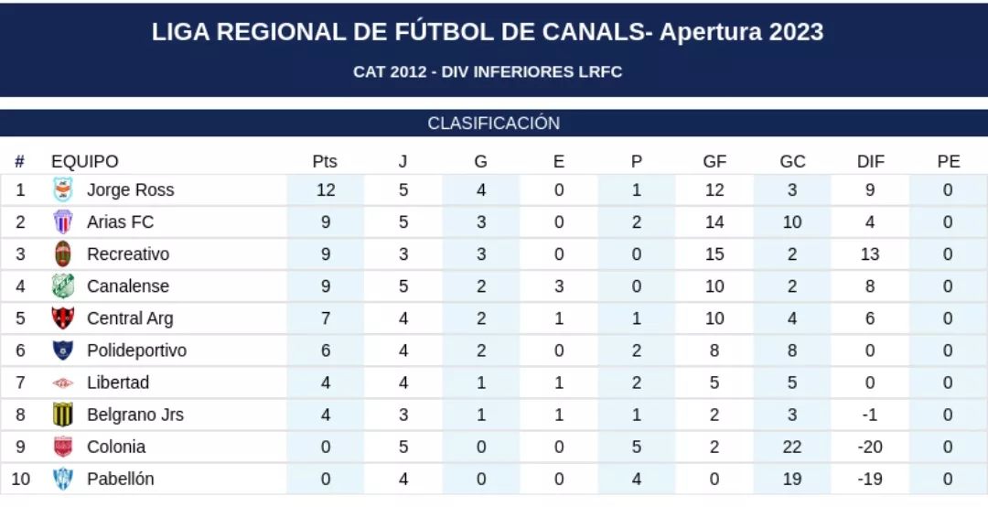
Task: Click the CLASIFICACIÓN section header bar
Action: click(494, 124)
